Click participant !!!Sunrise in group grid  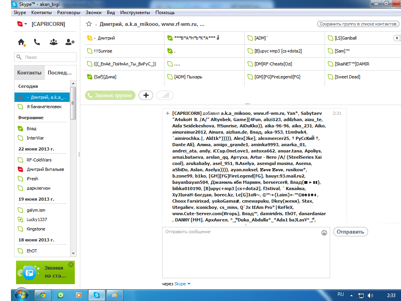(x=124, y=51)
